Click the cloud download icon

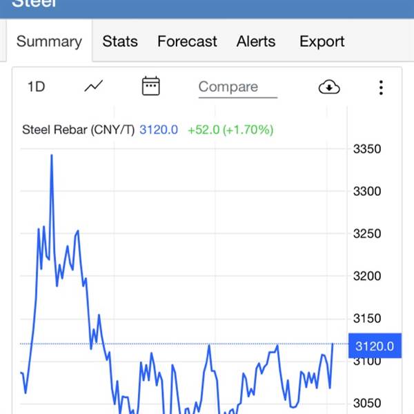pos(329,87)
